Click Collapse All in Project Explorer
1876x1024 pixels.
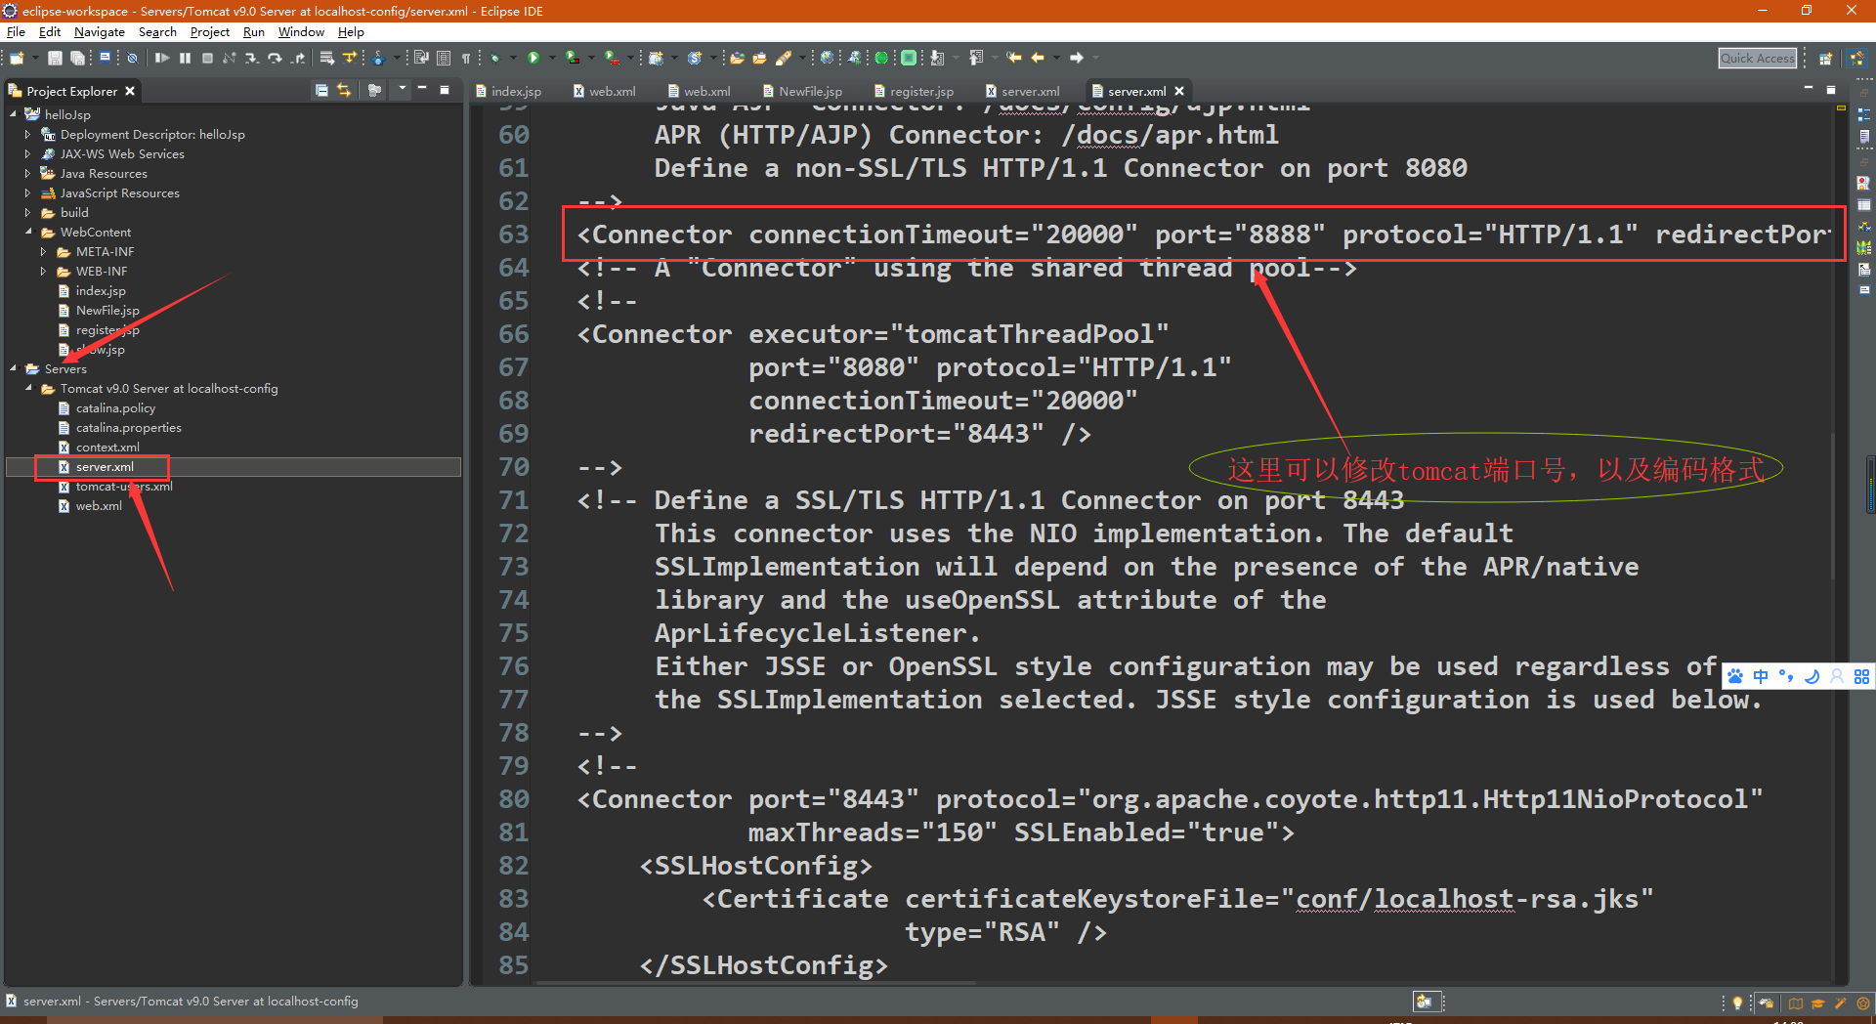(x=320, y=90)
